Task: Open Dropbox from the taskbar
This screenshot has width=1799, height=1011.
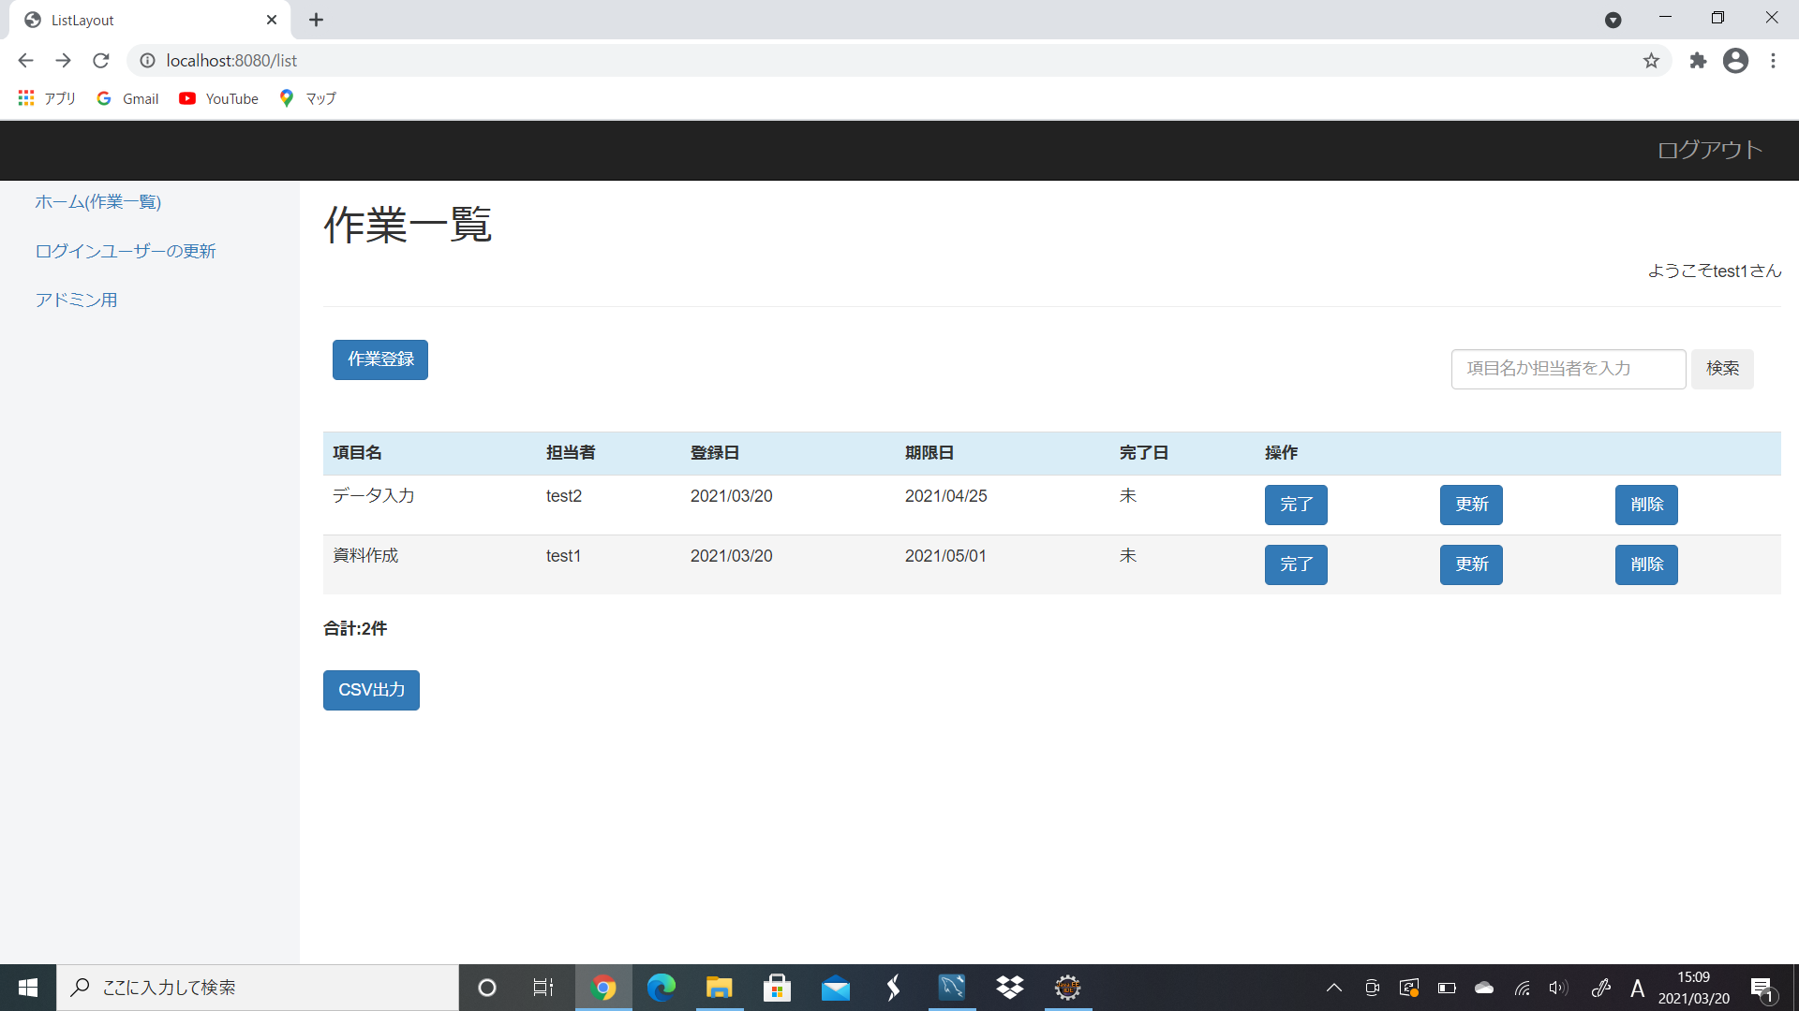Action: point(1010,988)
